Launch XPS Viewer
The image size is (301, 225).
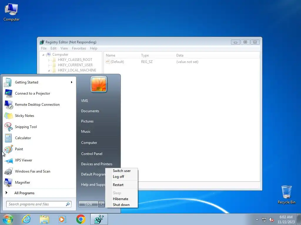40,160
